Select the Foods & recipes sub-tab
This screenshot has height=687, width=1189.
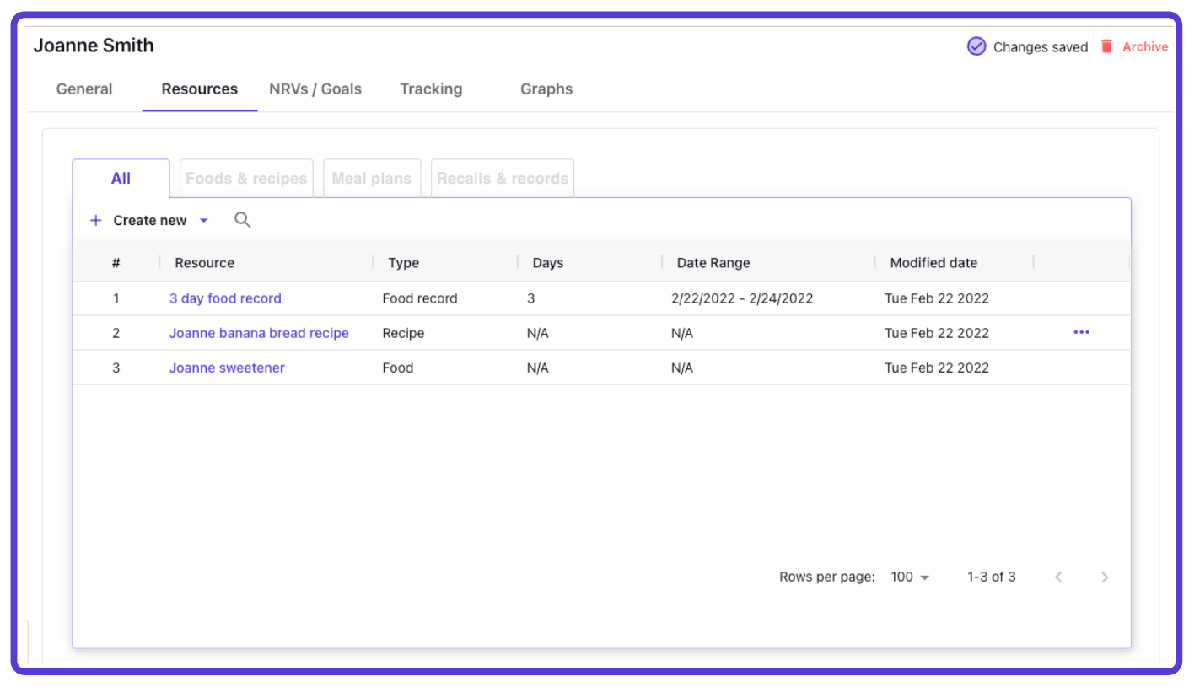pyautogui.click(x=246, y=178)
